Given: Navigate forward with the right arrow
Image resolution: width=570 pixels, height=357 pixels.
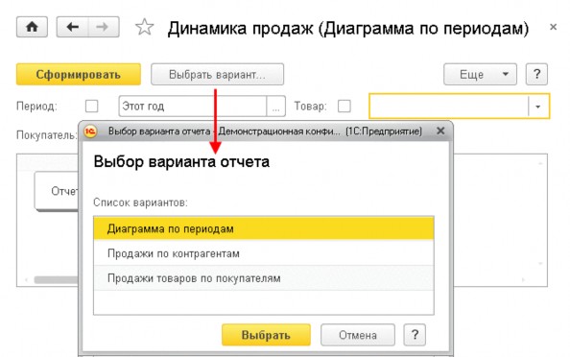Looking at the screenshot, I should point(104,27).
